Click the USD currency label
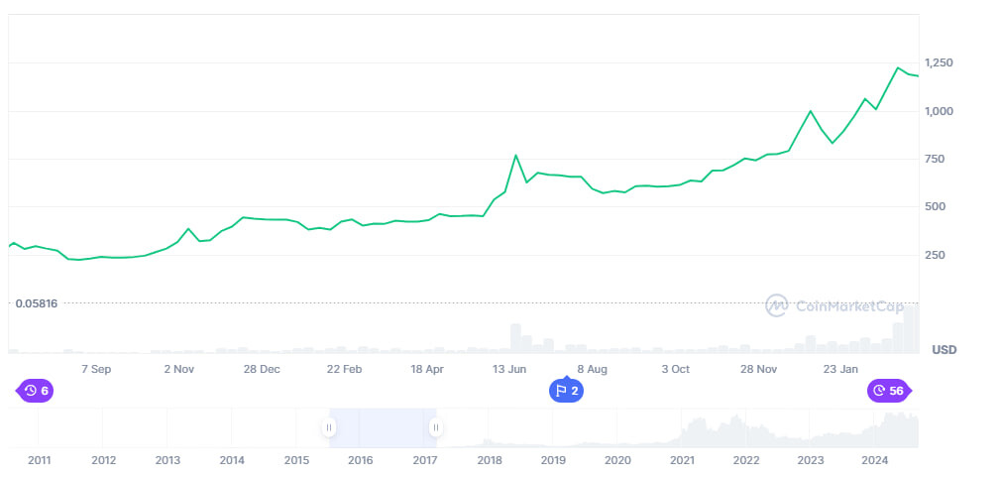 point(944,349)
